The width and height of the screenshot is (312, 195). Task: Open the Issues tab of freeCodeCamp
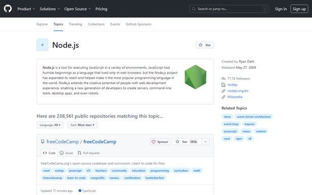point(66,153)
